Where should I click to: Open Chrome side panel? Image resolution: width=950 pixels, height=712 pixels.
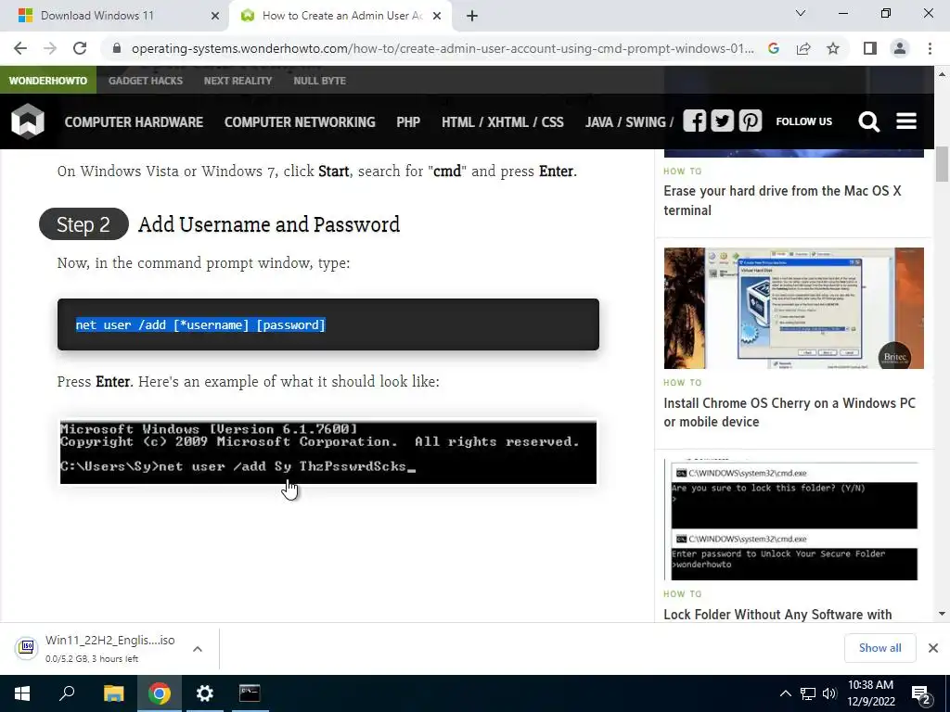pyautogui.click(x=870, y=48)
